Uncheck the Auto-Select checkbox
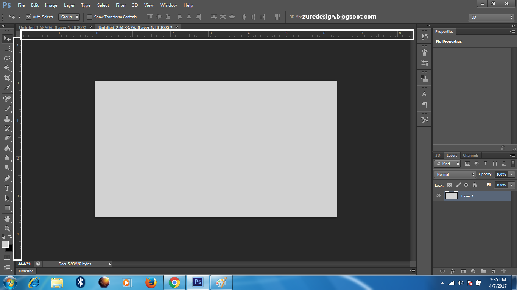Screen dimensions: 517x290 (x=28, y=17)
